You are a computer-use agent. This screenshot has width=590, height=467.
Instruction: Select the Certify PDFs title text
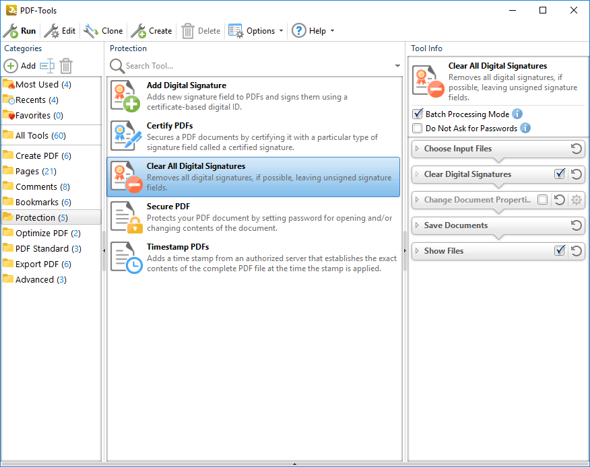pyautogui.click(x=170, y=126)
